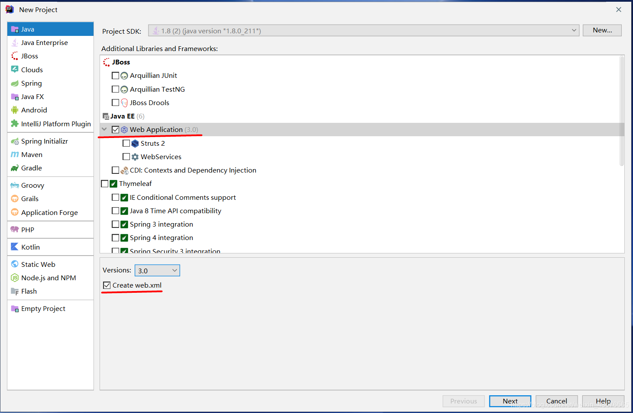Pick the IntelliJ Platform Plugin puzzle icon

click(15, 123)
